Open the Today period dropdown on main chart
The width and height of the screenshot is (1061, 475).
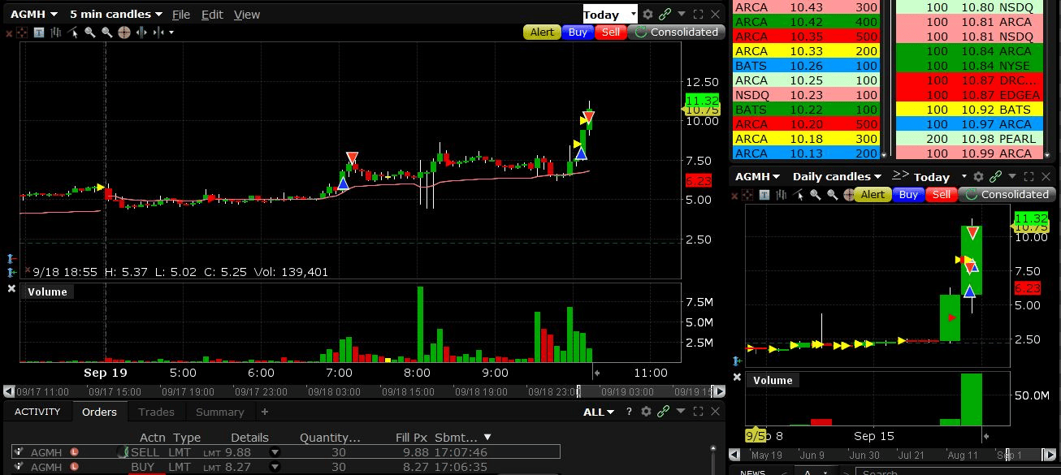click(x=609, y=15)
